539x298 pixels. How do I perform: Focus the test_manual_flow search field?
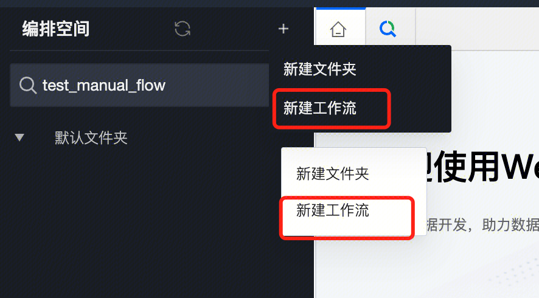coord(139,85)
